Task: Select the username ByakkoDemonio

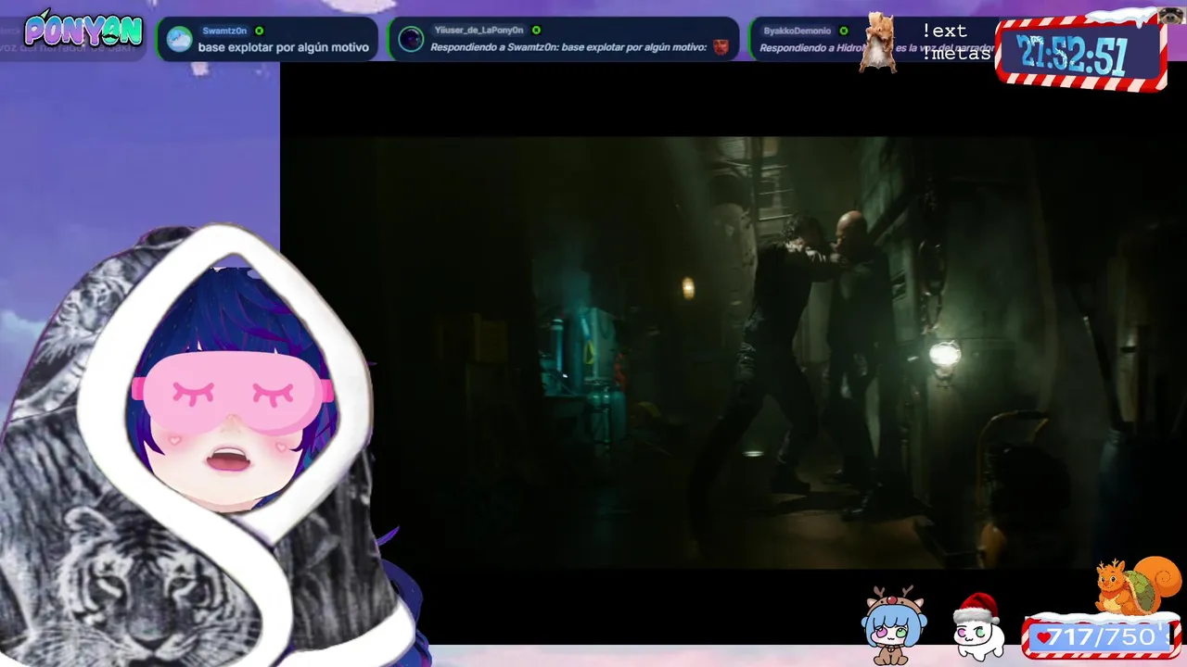Action: click(x=798, y=31)
